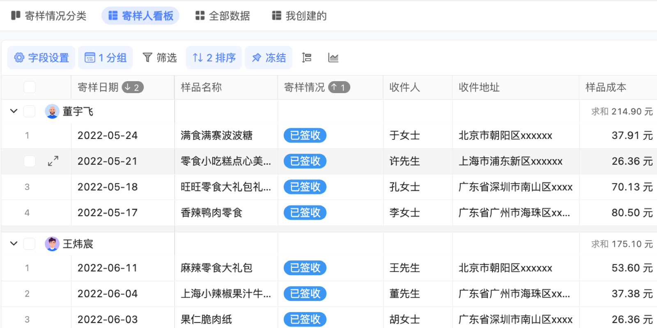
Task: Open the 1 分组 grouping dropdown
Action: point(106,58)
